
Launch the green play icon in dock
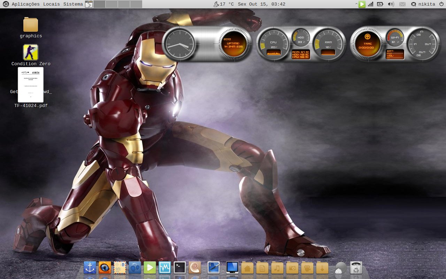pyautogui.click(x=150, y=268)
